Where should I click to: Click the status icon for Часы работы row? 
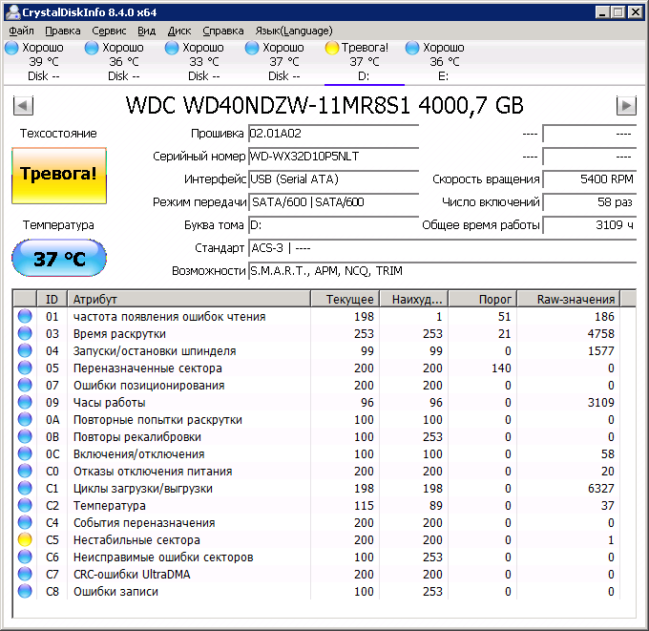(25, 403)
